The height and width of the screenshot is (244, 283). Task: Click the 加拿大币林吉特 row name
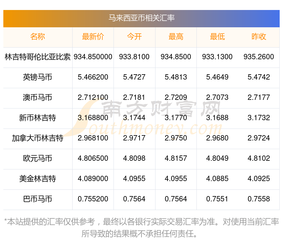click(x=38, y=138)
